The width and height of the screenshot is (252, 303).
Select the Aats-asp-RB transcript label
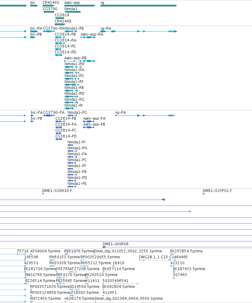click(x=76, y=58)
